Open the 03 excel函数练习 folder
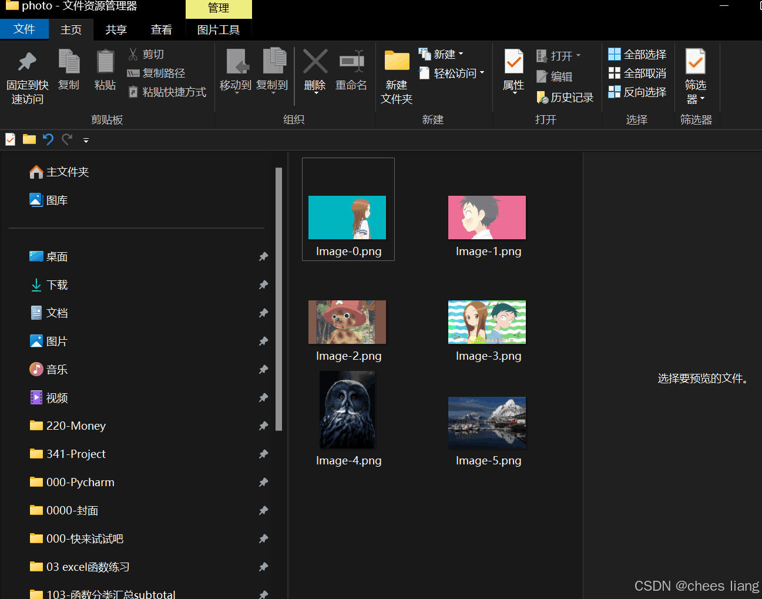762x599 pixels. pos(79,567)
